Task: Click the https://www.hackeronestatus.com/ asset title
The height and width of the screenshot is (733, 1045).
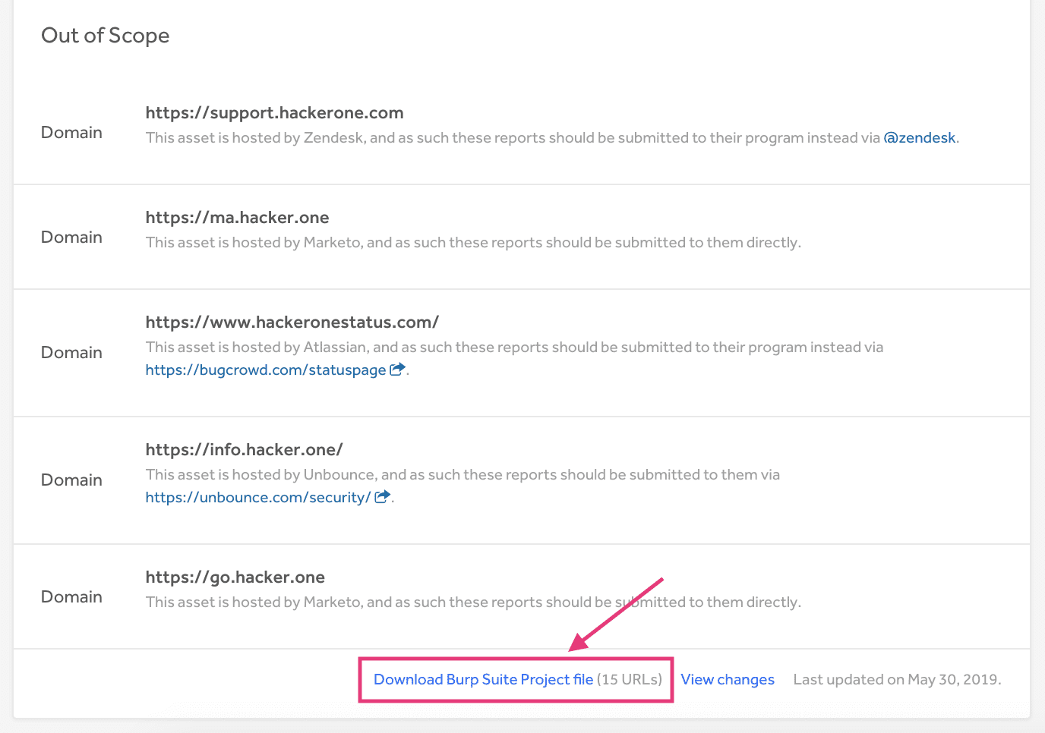Action: [x=292, y=322]
